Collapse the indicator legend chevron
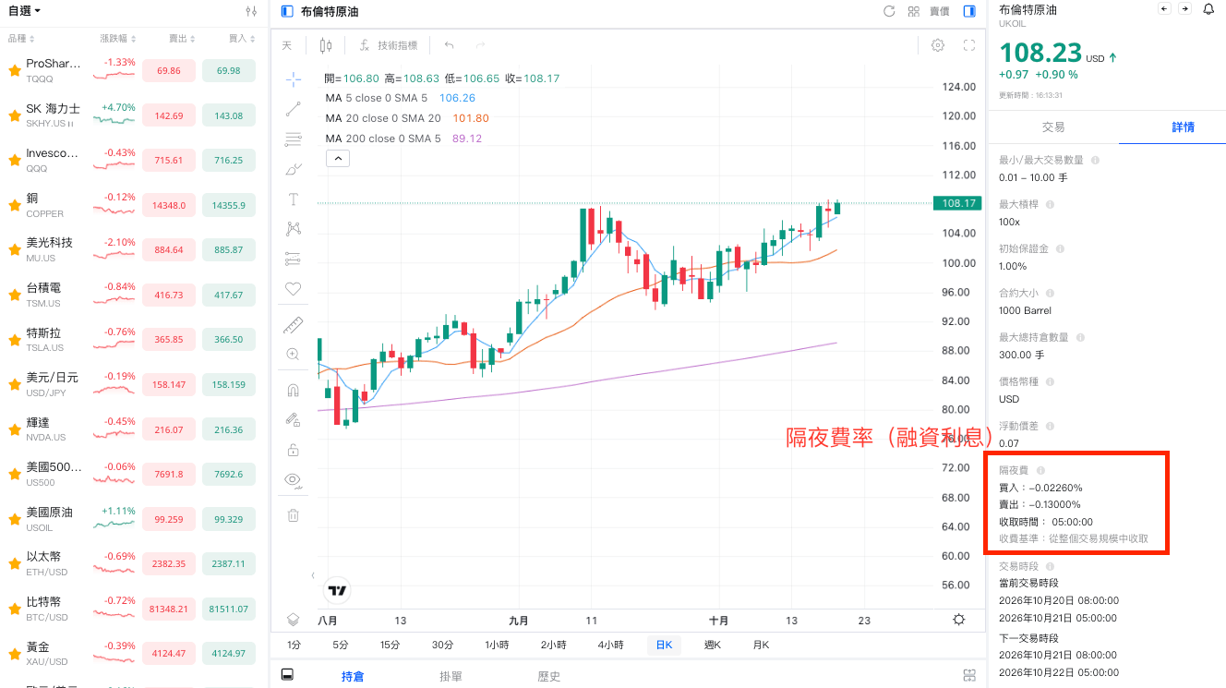 click(338, 159)
